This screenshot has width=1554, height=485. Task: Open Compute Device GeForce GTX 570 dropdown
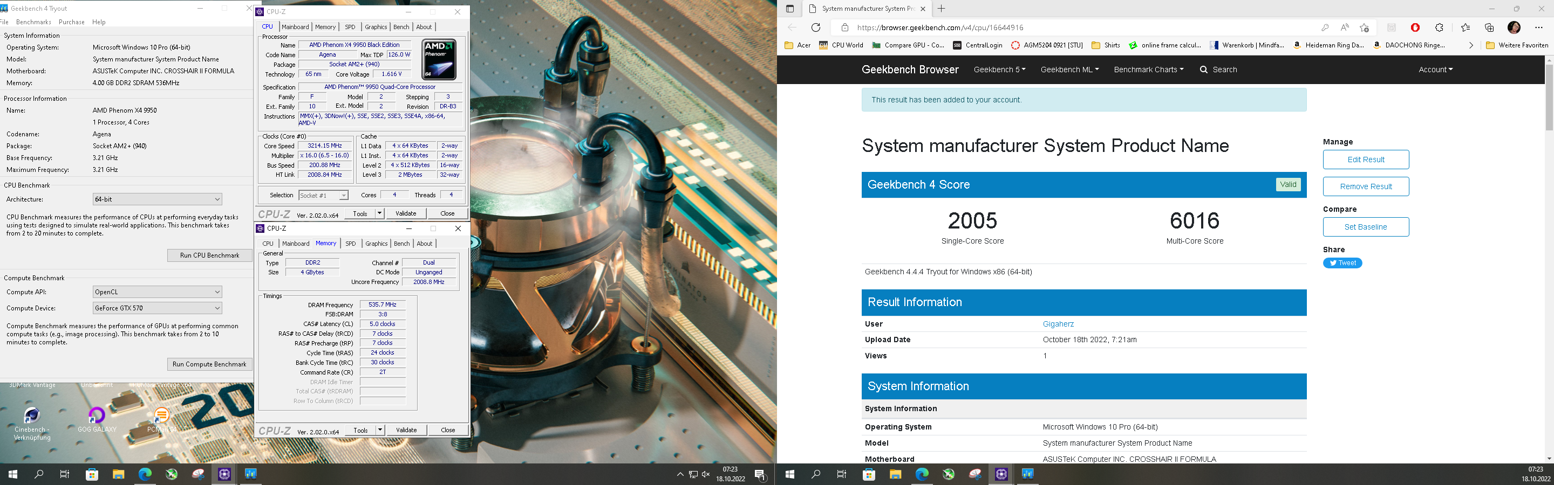coord(157,308)
